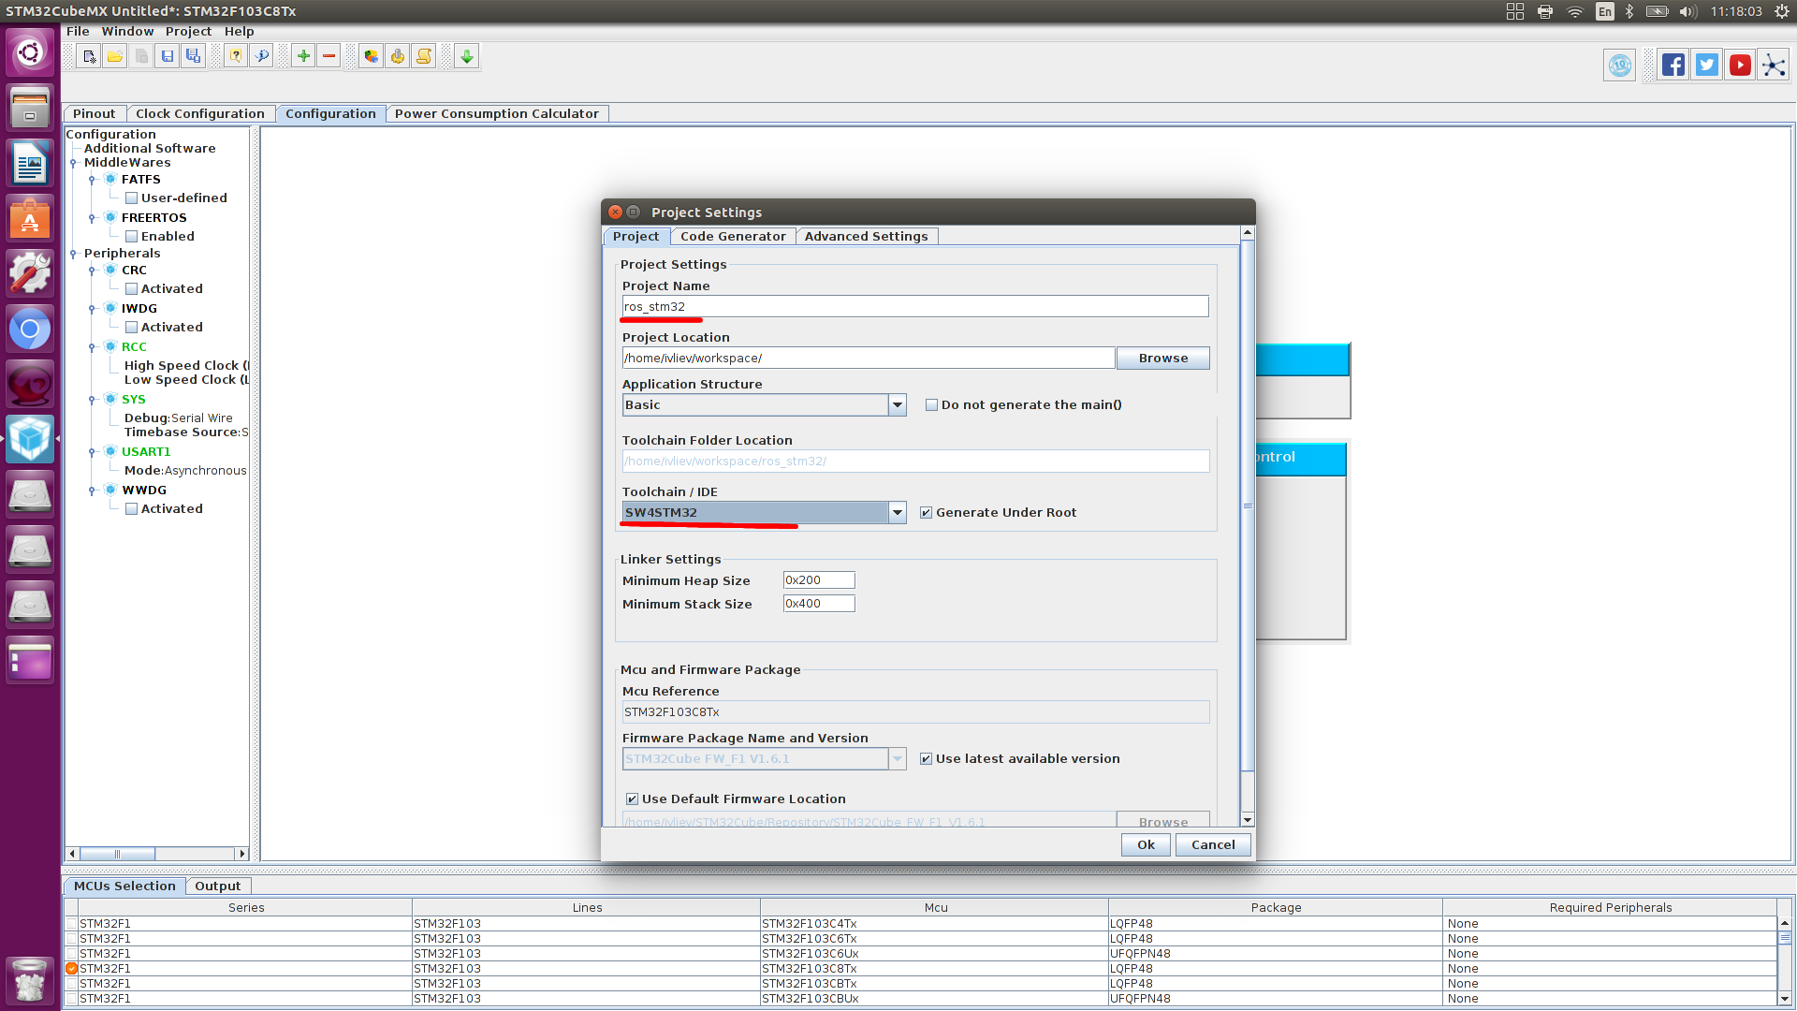Click the red minus toolbar icon
Image resolution: width=1797 pixels, height=1011 pixels.
pyautogui.click(x=329, y=57)
